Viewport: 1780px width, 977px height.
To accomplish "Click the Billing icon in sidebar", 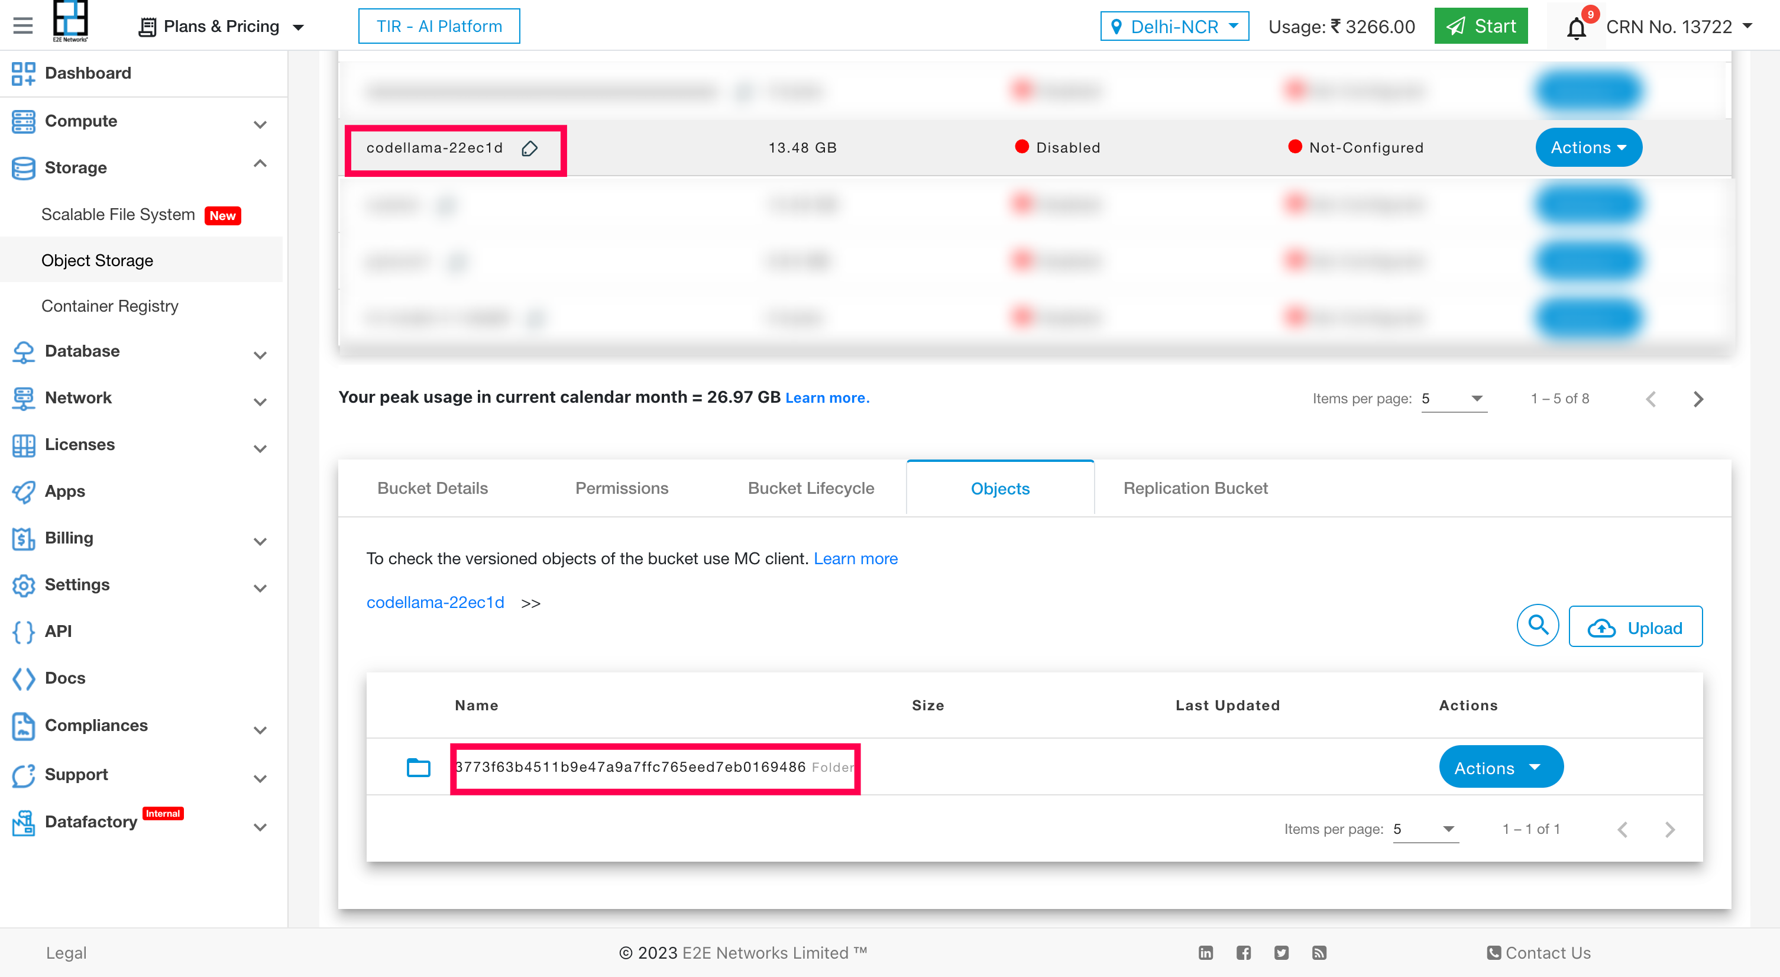I will [x=24, y=538].
